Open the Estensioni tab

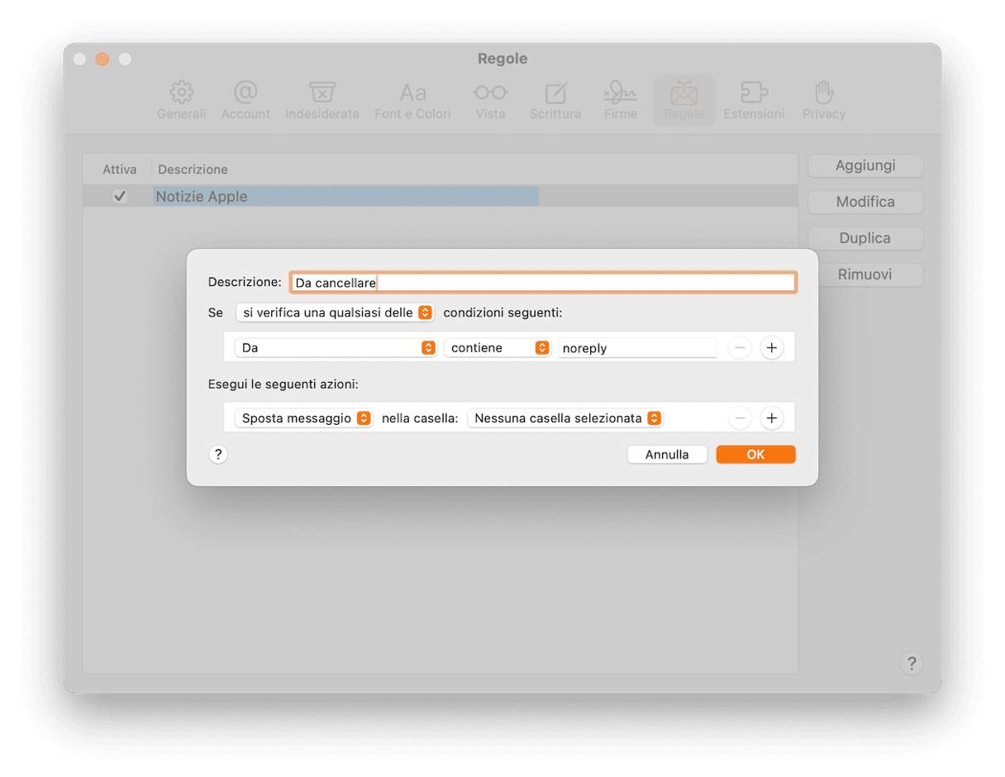point(754,101)
